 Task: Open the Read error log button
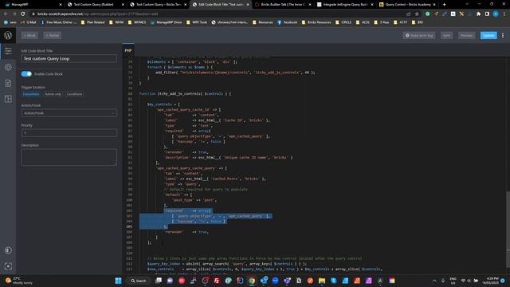click(x=419, y=35)
